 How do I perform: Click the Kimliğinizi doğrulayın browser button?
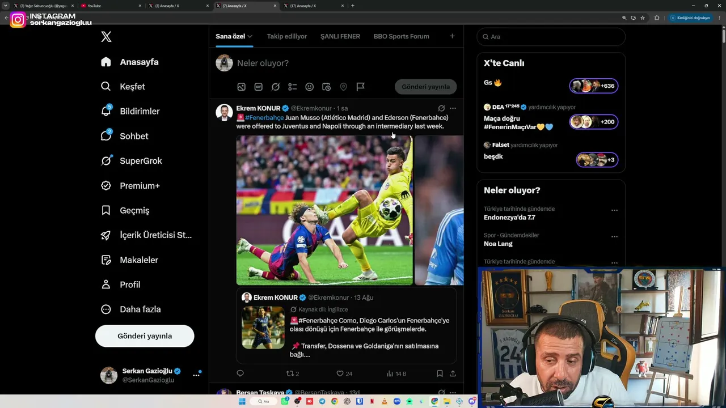tap(690, 18)
